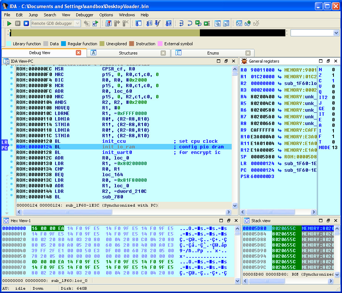Maximize the IDA View-PC panel
342x293 pixels.
click(x=218, y=61)
